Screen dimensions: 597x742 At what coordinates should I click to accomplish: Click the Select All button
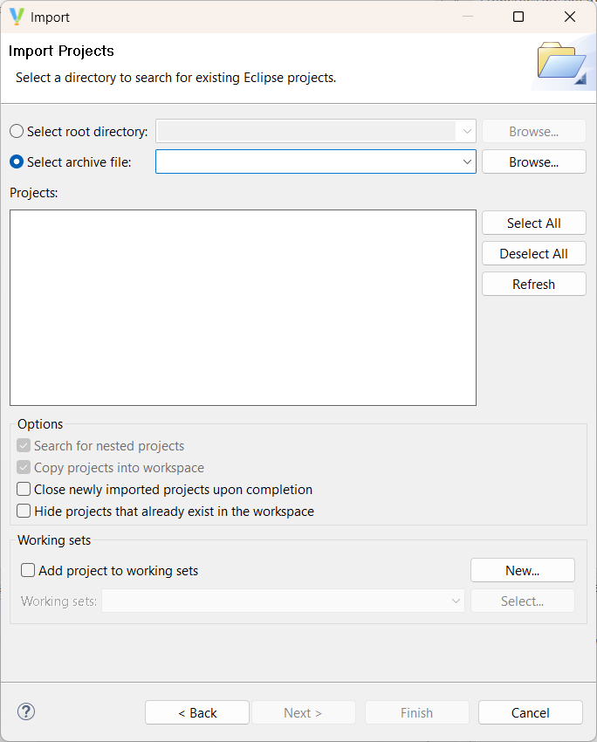[533, 223]
